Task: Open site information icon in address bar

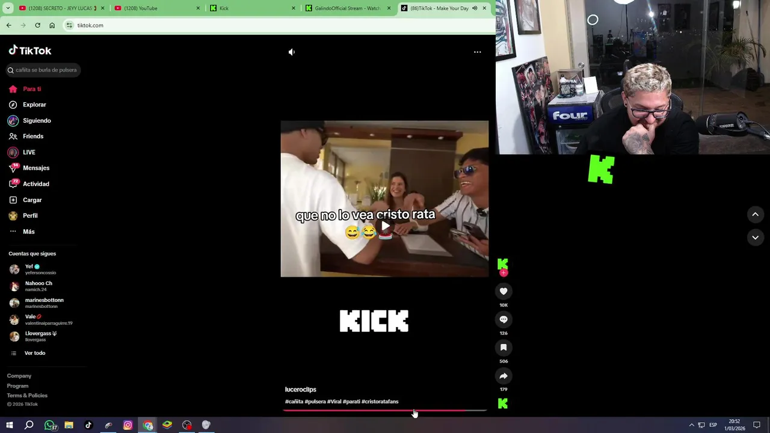Action: tap(70, 25)
